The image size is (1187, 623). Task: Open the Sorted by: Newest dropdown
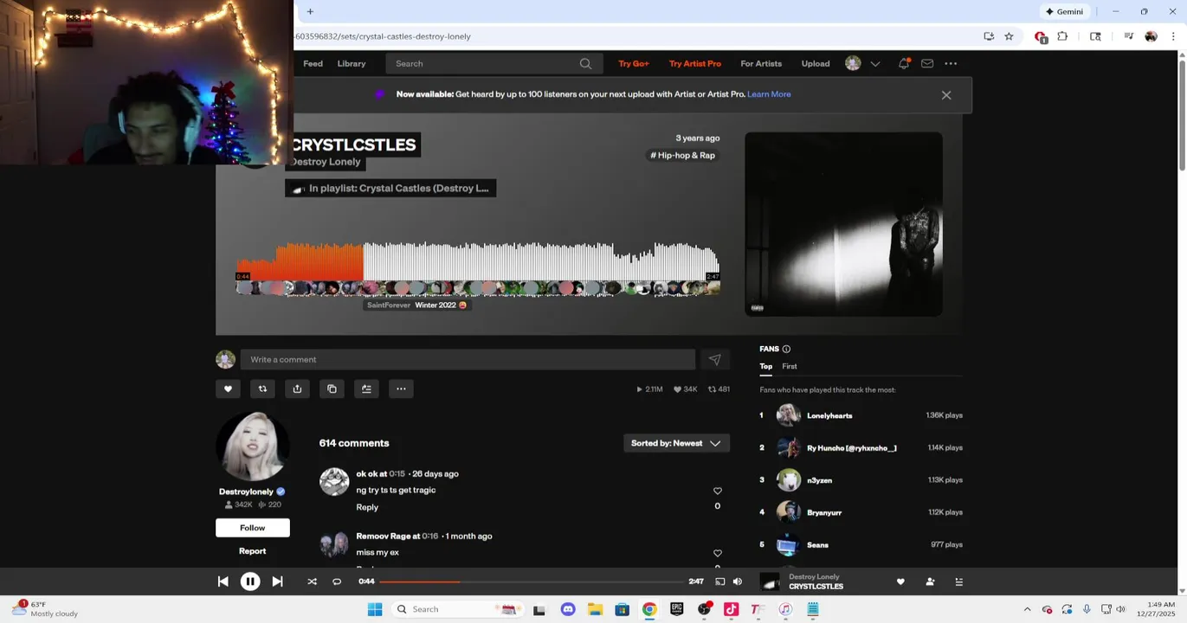676,444
